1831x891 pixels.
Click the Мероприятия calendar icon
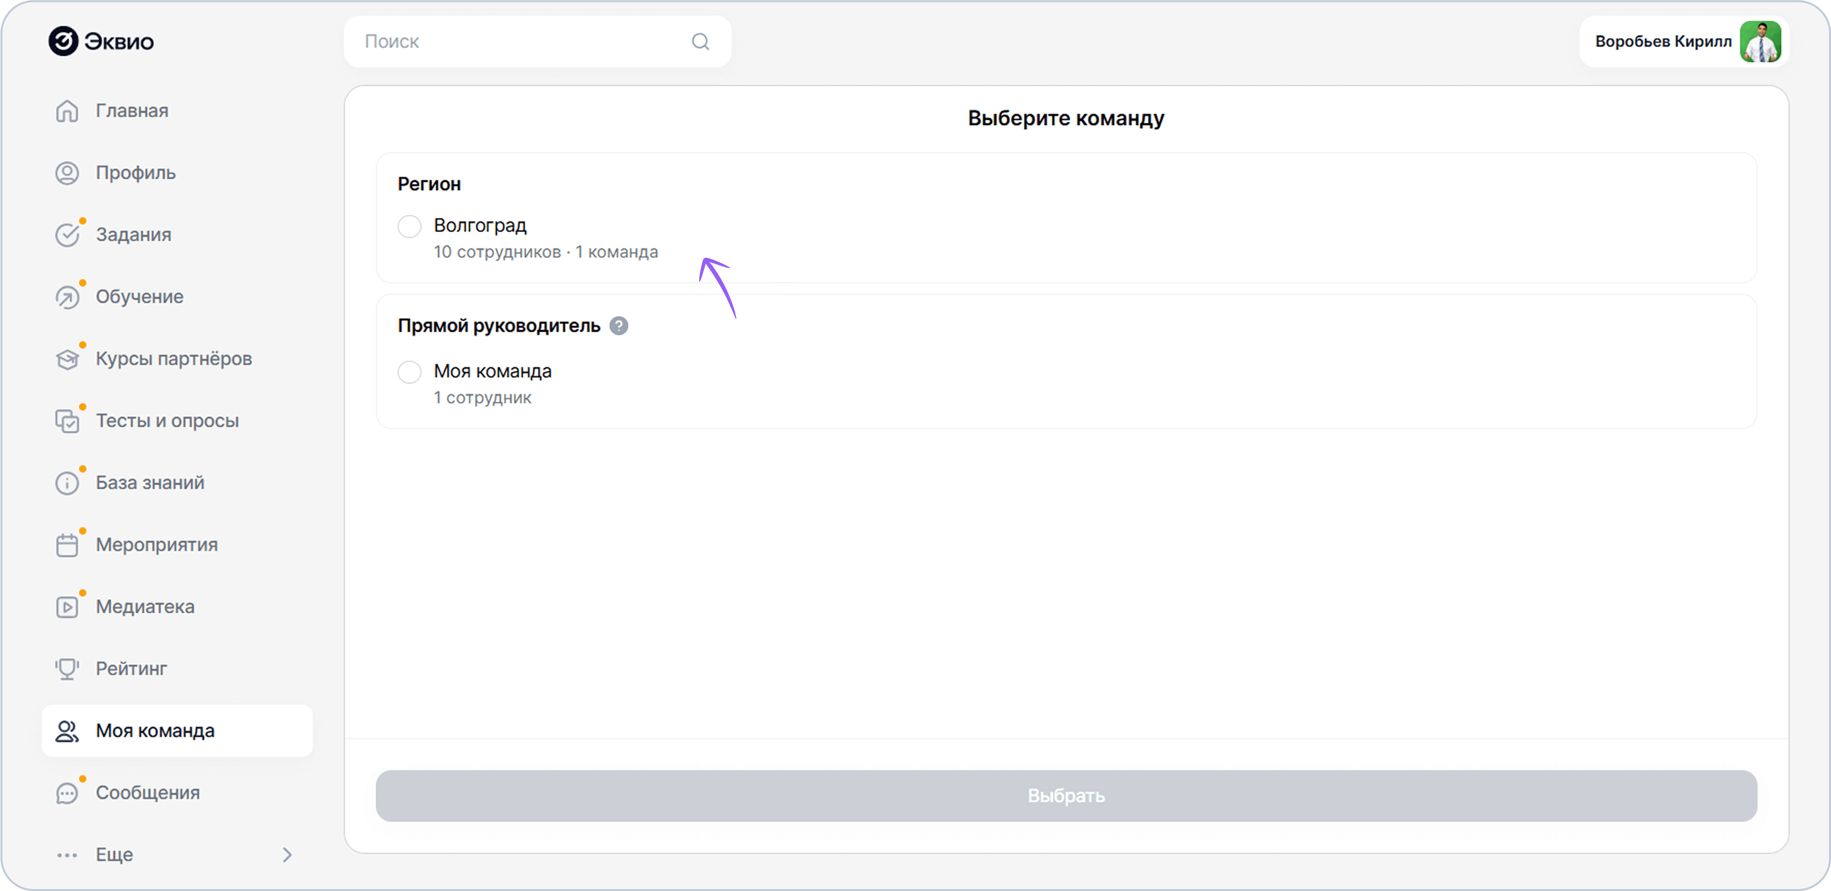pyautogui.click(x=67, y=545)
